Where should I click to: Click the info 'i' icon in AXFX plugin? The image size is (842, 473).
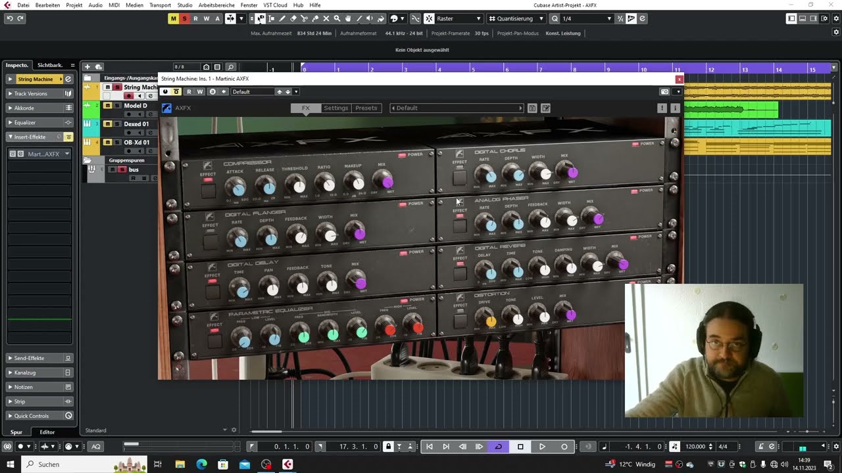point(674,108)
